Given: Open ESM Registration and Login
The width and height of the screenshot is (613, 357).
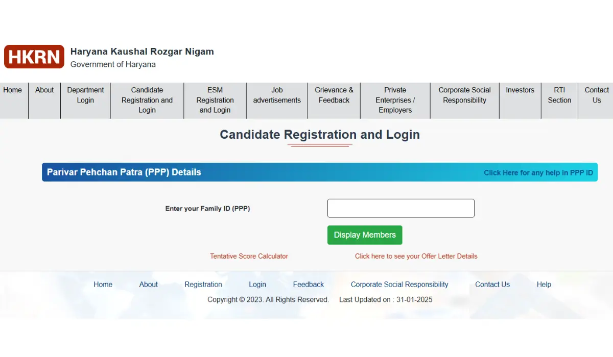Looking at the screenshot, I should click(215, 100).
